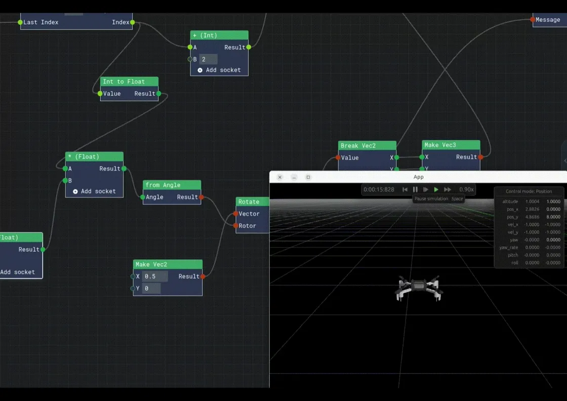Select the Rotate node title bar
The width and height of the screenshot is (567, 401).
253,202
